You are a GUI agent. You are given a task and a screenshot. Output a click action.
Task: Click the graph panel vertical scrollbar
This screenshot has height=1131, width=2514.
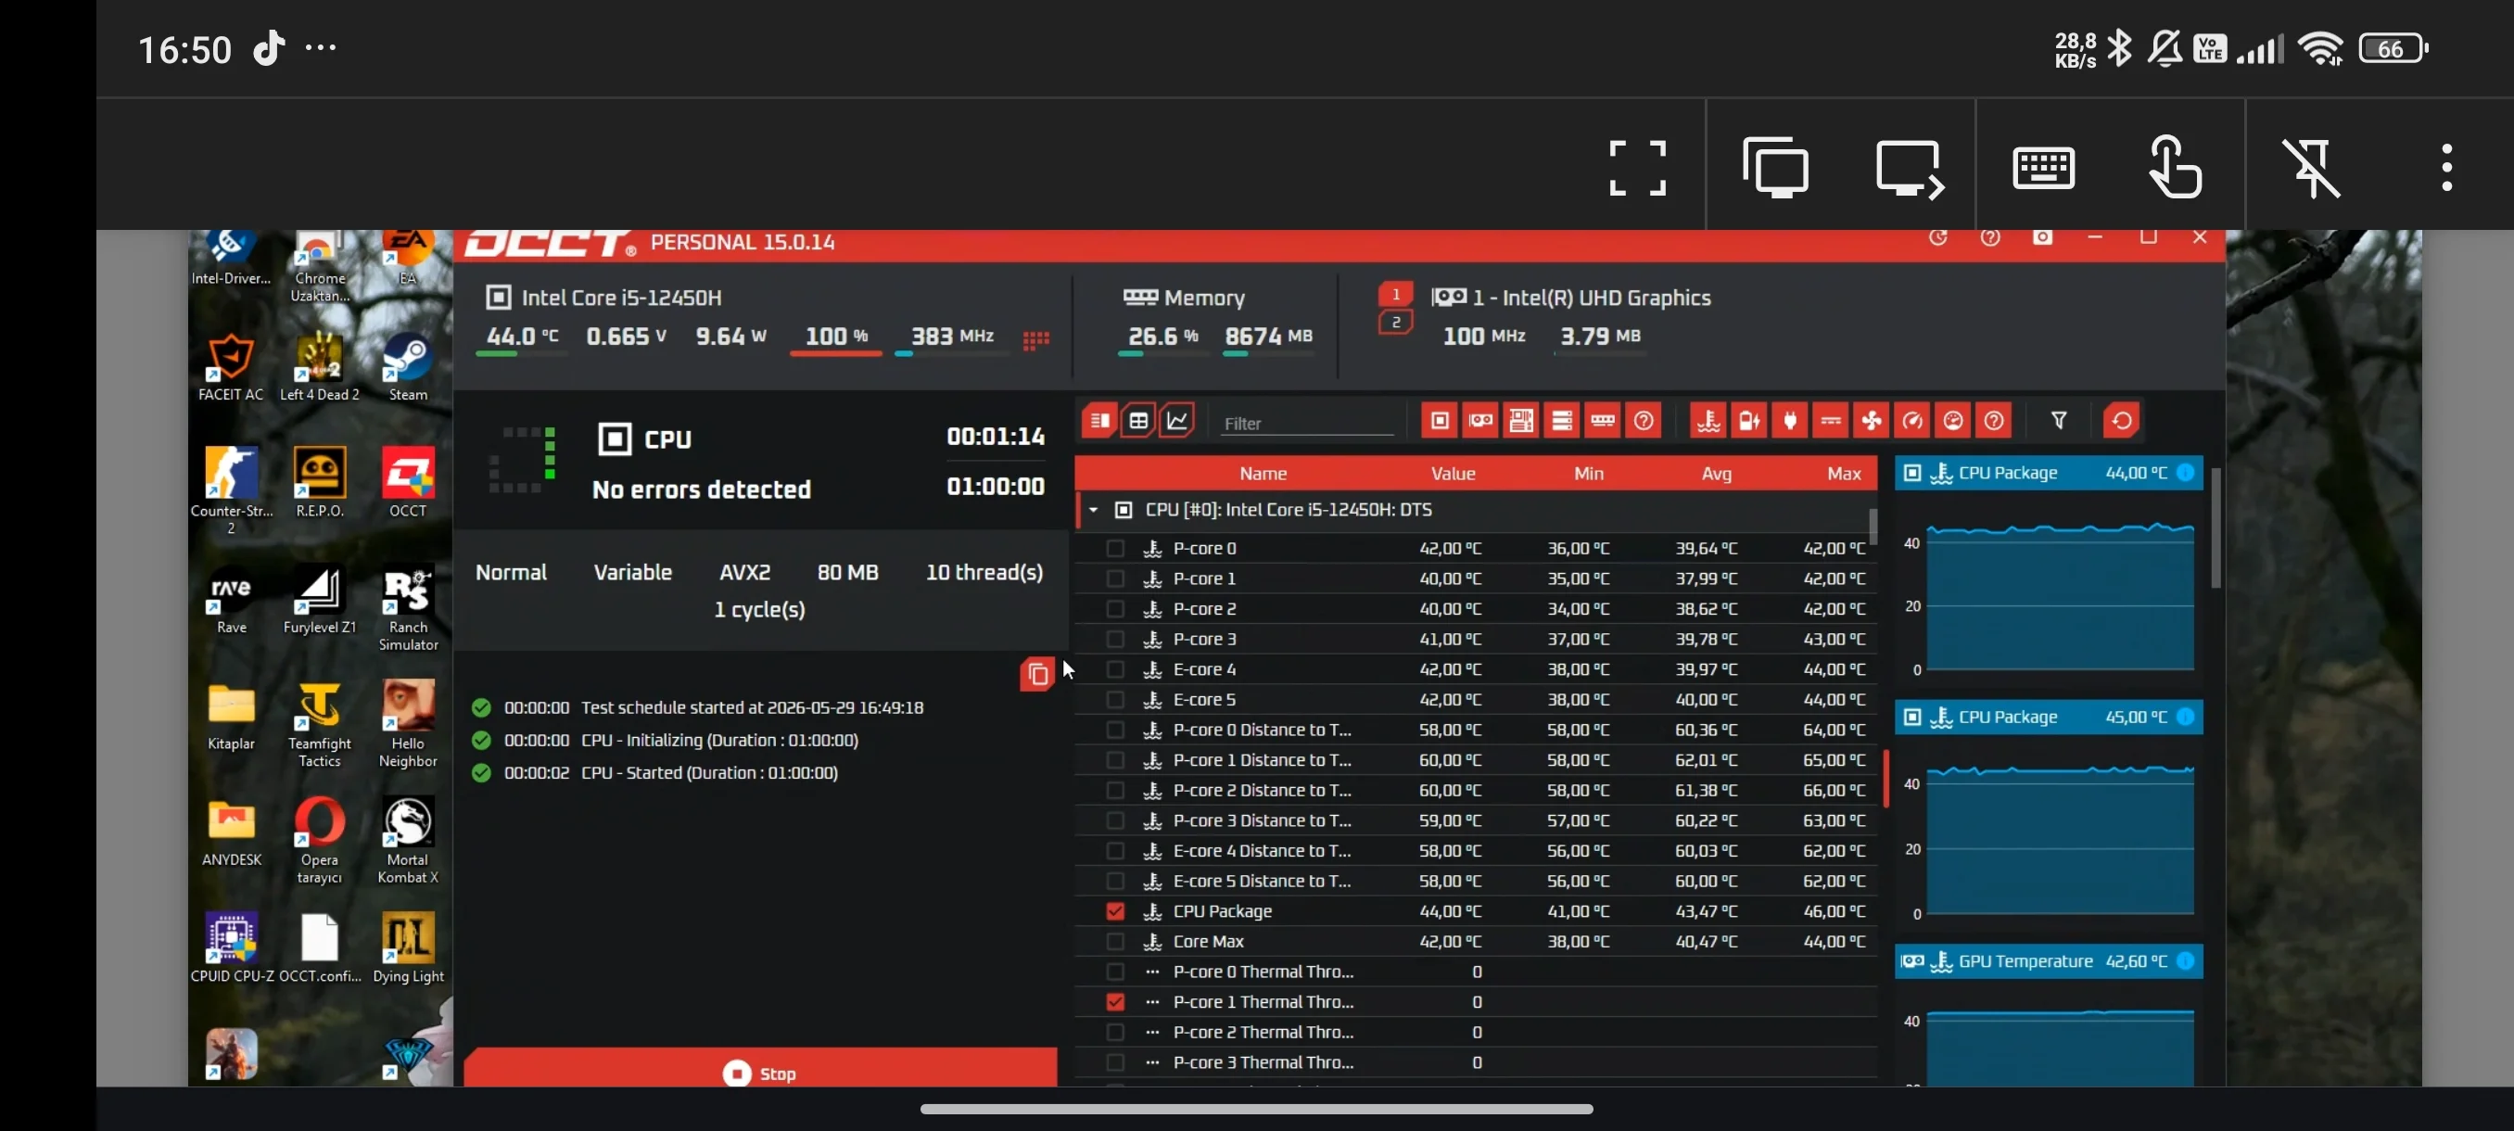click(2216, 529)
